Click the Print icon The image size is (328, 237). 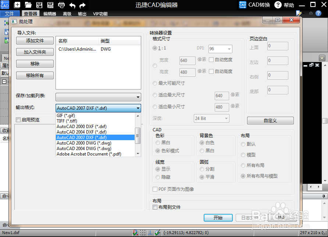click(61, 5)
